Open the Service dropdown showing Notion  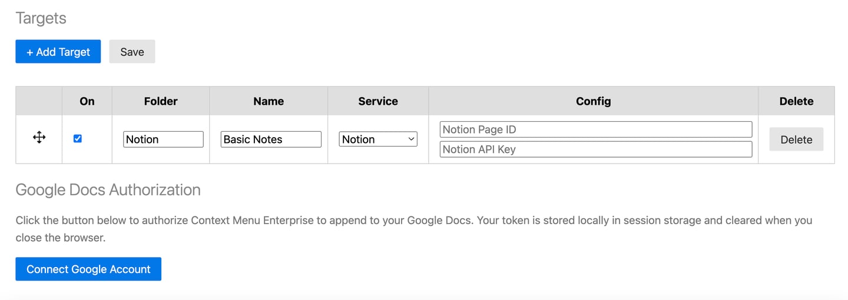tap(378, 139)
